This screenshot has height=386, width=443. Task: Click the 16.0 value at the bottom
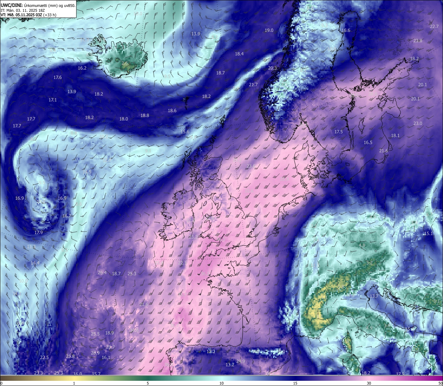(78, 374)
